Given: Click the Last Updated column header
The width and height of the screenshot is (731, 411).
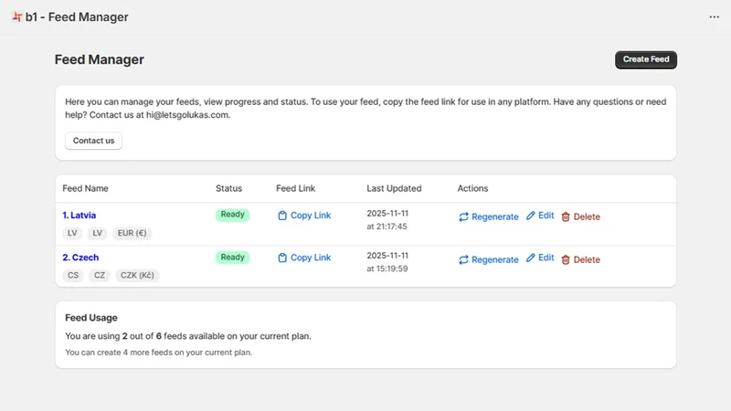Looking at the screenshot, I should pos(394,188).
